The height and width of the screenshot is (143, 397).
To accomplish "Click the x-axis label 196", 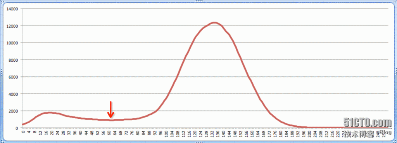I will coord(304,133).
